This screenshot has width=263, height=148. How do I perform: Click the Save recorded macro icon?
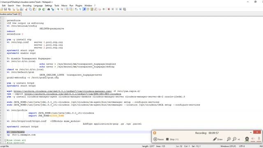(x=125, y=9)
